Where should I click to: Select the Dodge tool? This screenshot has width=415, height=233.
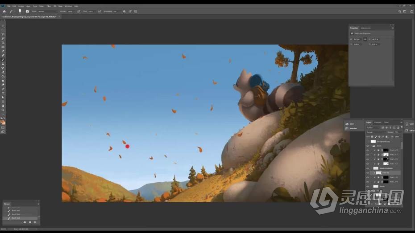(x=3, y=85)
